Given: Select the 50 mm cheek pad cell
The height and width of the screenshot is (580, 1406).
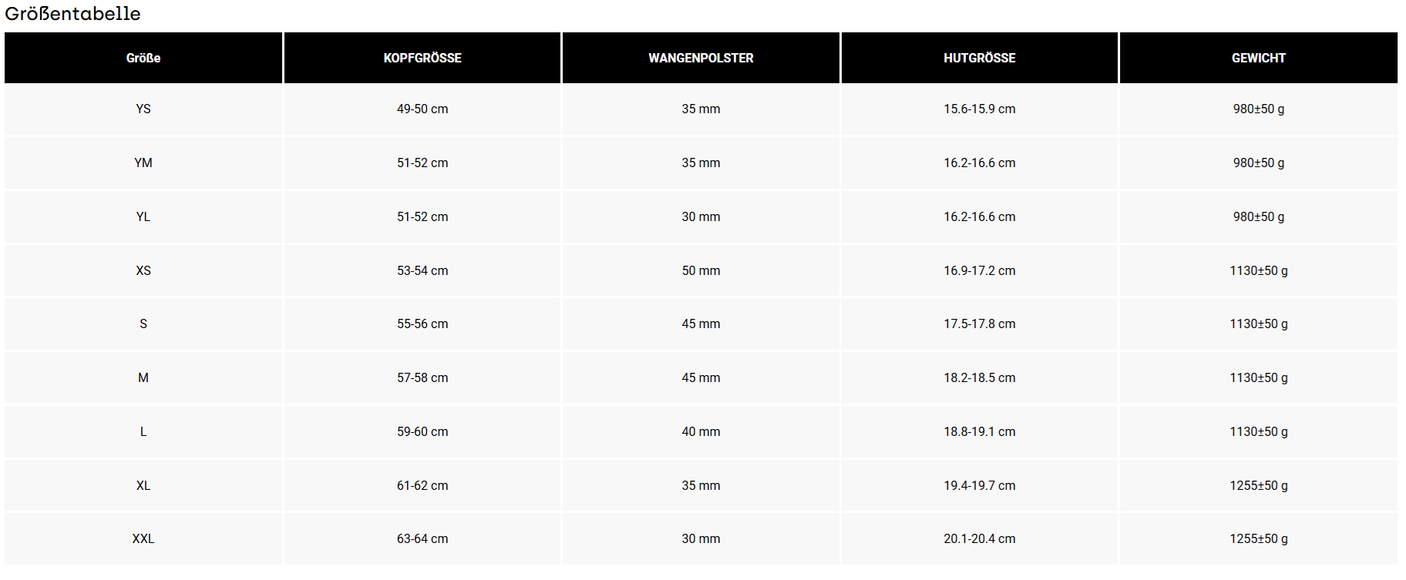Looking at the screenshot, I should point(701,270).
